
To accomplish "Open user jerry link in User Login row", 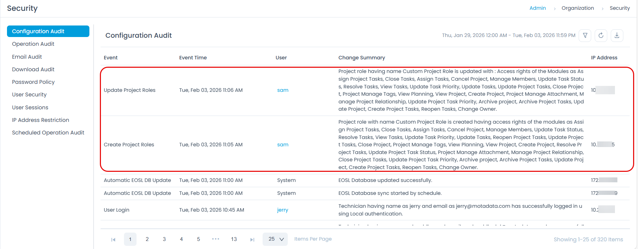I will coord(283,210).
